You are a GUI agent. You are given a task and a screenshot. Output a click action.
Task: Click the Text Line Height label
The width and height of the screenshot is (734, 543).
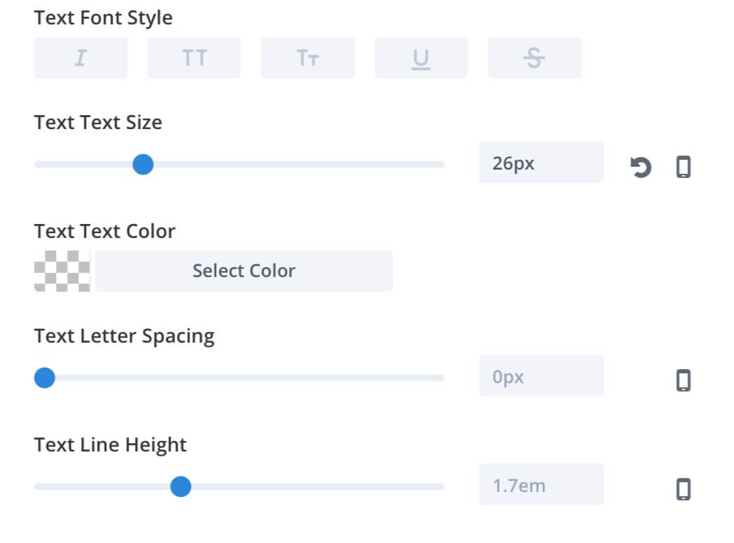(110, 445)
